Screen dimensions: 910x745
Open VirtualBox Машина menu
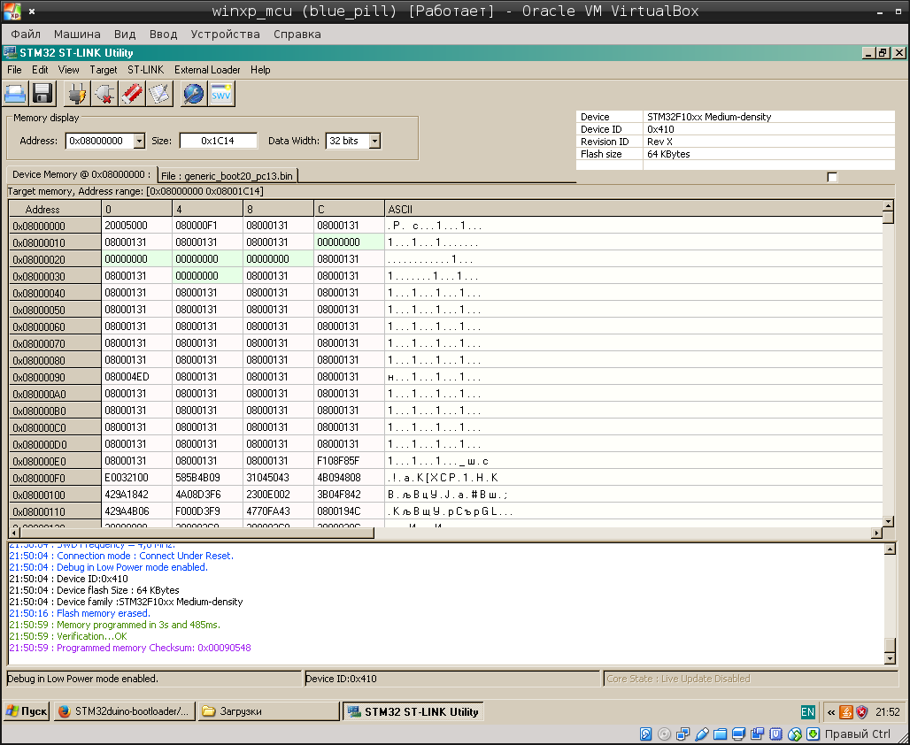tap(77, 35)
